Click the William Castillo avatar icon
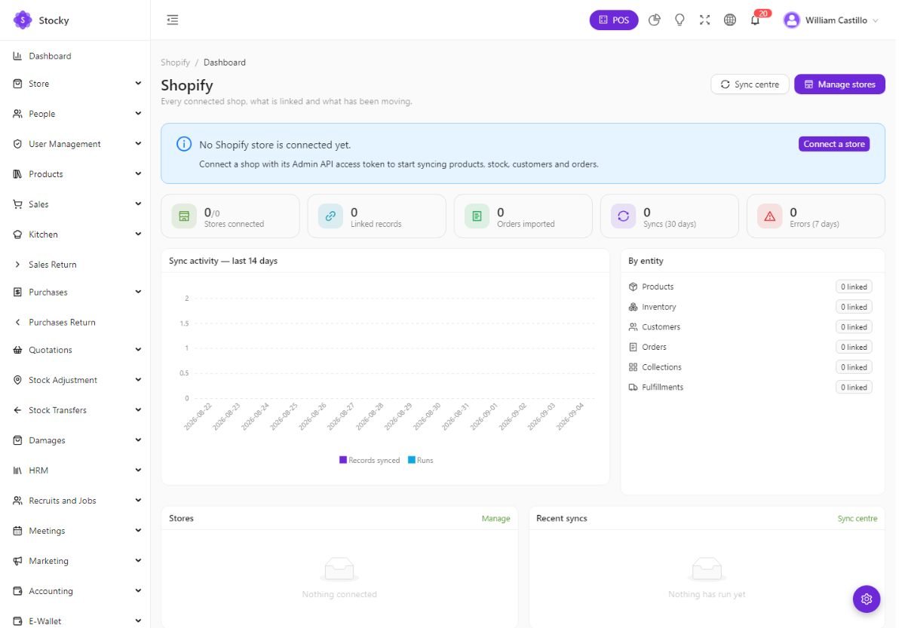 (x=791, y=20)
